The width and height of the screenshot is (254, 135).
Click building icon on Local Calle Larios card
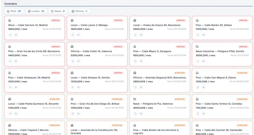coord(72,20)
